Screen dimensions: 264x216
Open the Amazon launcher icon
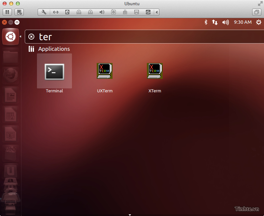(x=11, y=181)
